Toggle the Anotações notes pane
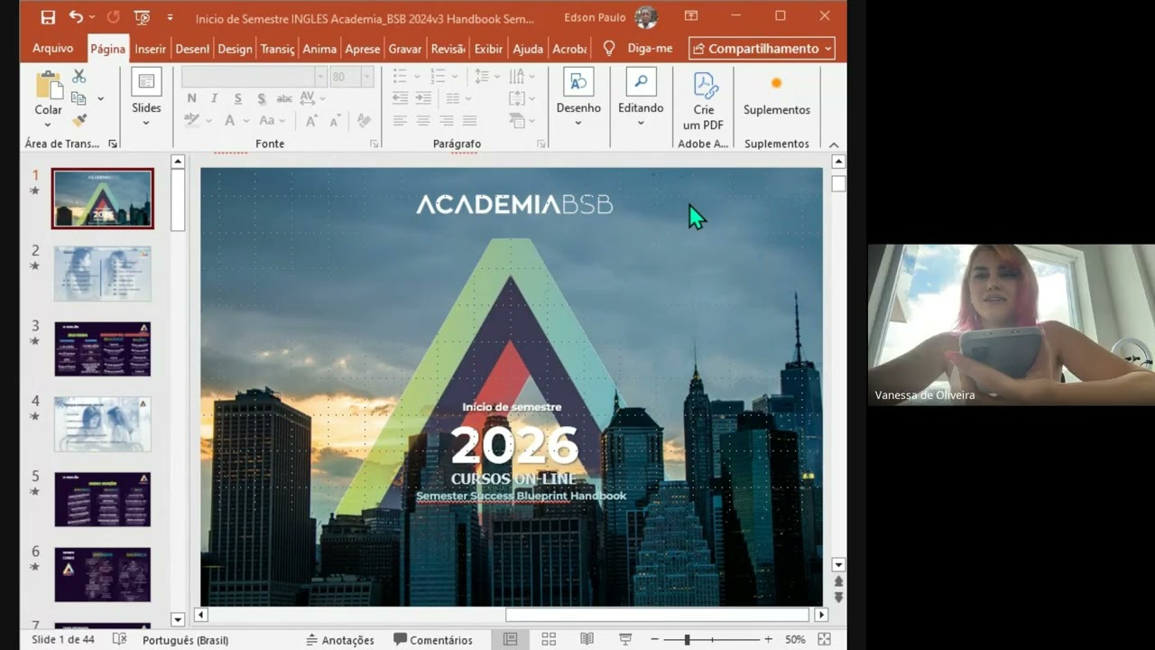The image size is (1155, 650). click(x=340, y=640)
